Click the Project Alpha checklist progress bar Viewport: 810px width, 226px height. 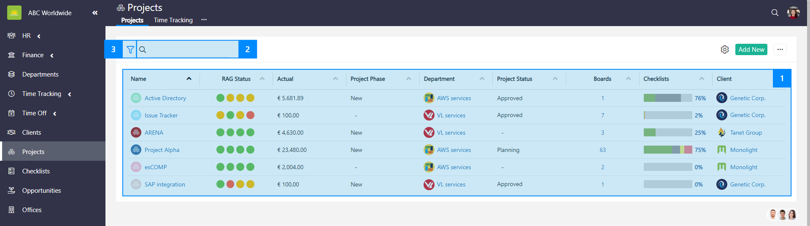pos(667,150)
